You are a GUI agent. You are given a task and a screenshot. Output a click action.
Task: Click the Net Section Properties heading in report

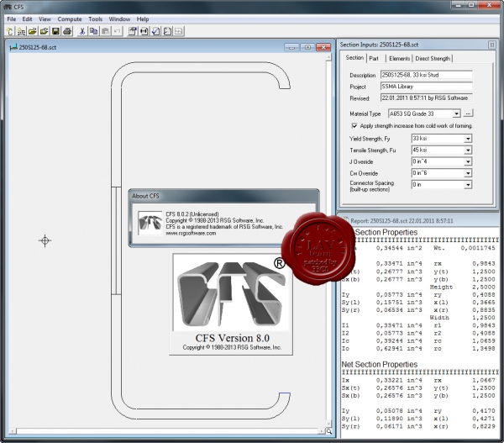pyautogui.click(x=380, y=364)
